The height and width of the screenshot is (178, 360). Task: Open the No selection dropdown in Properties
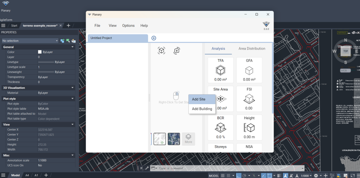coord(30,41)
